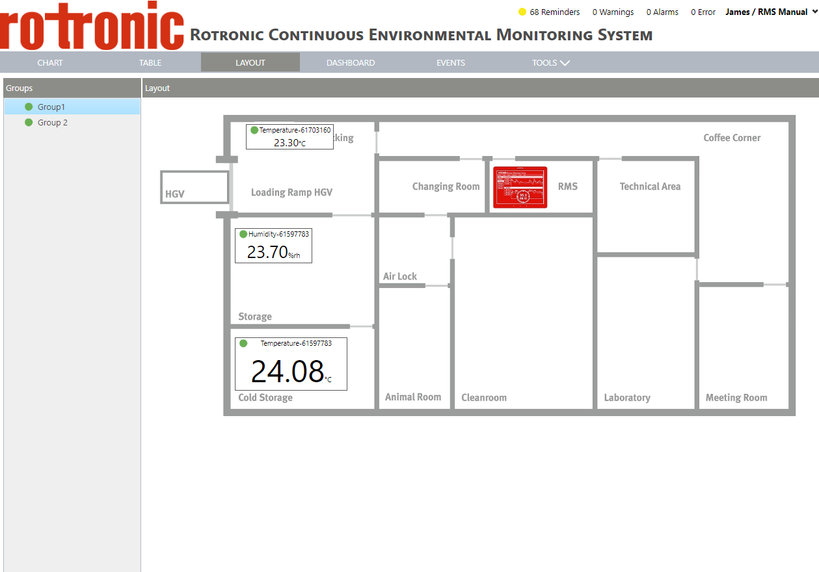Click the Air Lock label
This screenshot has height=572, width=819.
pyautogui.click(x=400, y=276)
